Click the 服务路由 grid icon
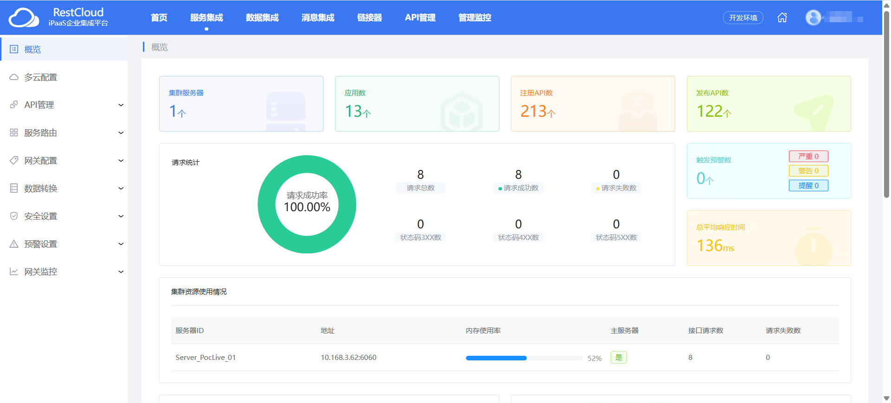 tap(14, 132)
